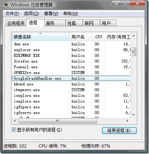Click the Task Manager title bar icon
Viewport: 149px width, 154px height.
[x=6, y=5]
